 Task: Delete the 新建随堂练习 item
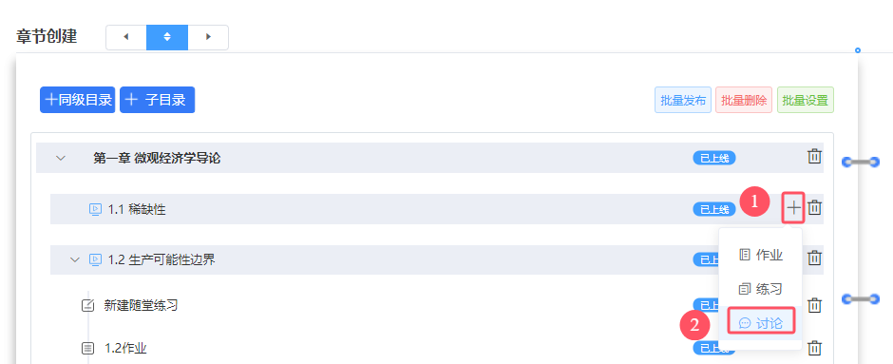pyautogui.click(x=815, y=305)
